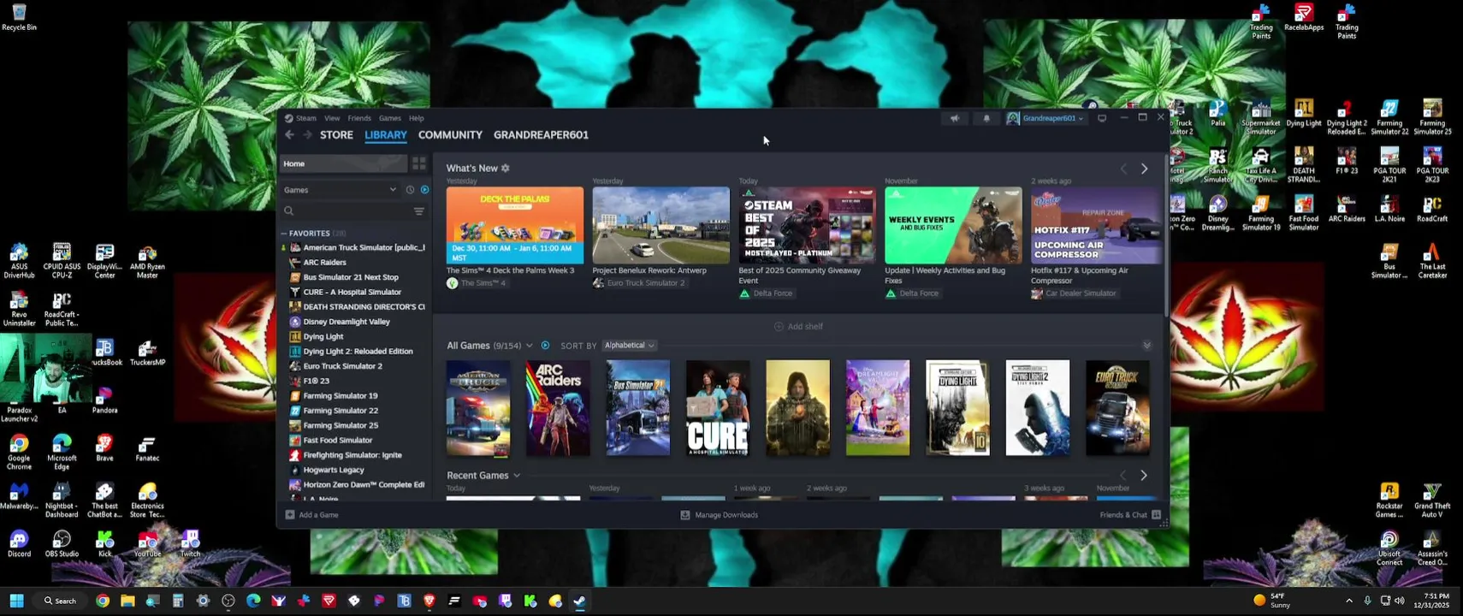The image size is (1463, 616).
Task: Open the Games menu
Action: 390,119
